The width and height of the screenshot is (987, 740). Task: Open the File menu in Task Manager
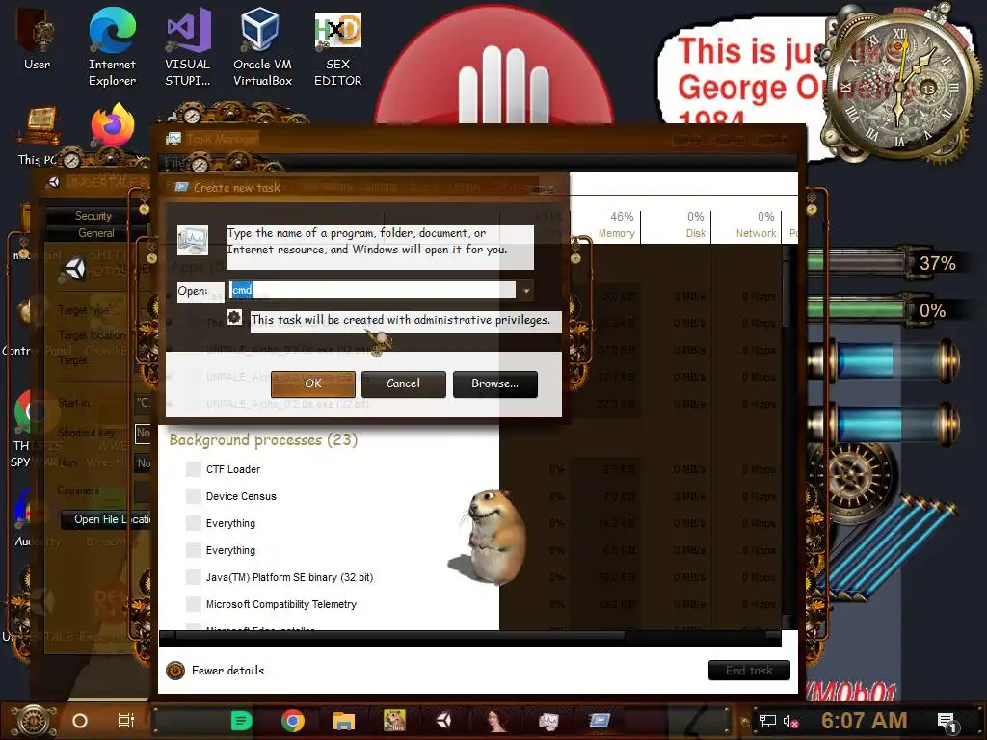[172, 163]
